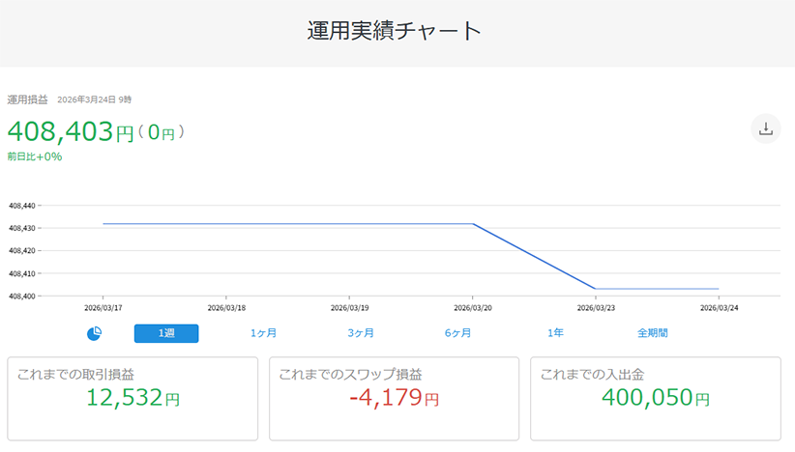Image resolution: width=795 pixels, height=452 pixels.
Task: Click the 12,532円 trading profit value
Action: coord(133,397)
